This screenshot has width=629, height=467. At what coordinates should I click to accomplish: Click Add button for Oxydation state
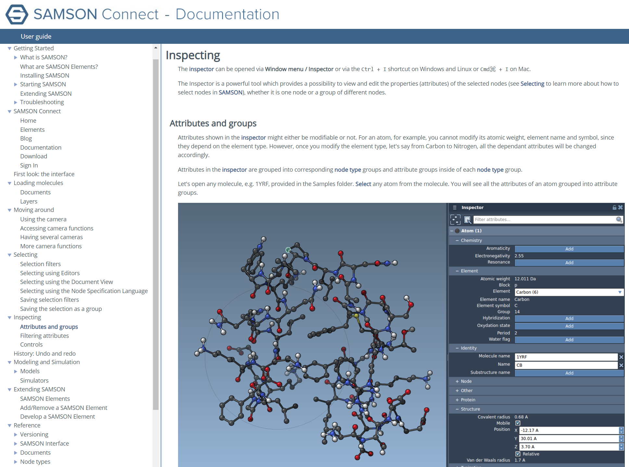[x=569, y=326]
